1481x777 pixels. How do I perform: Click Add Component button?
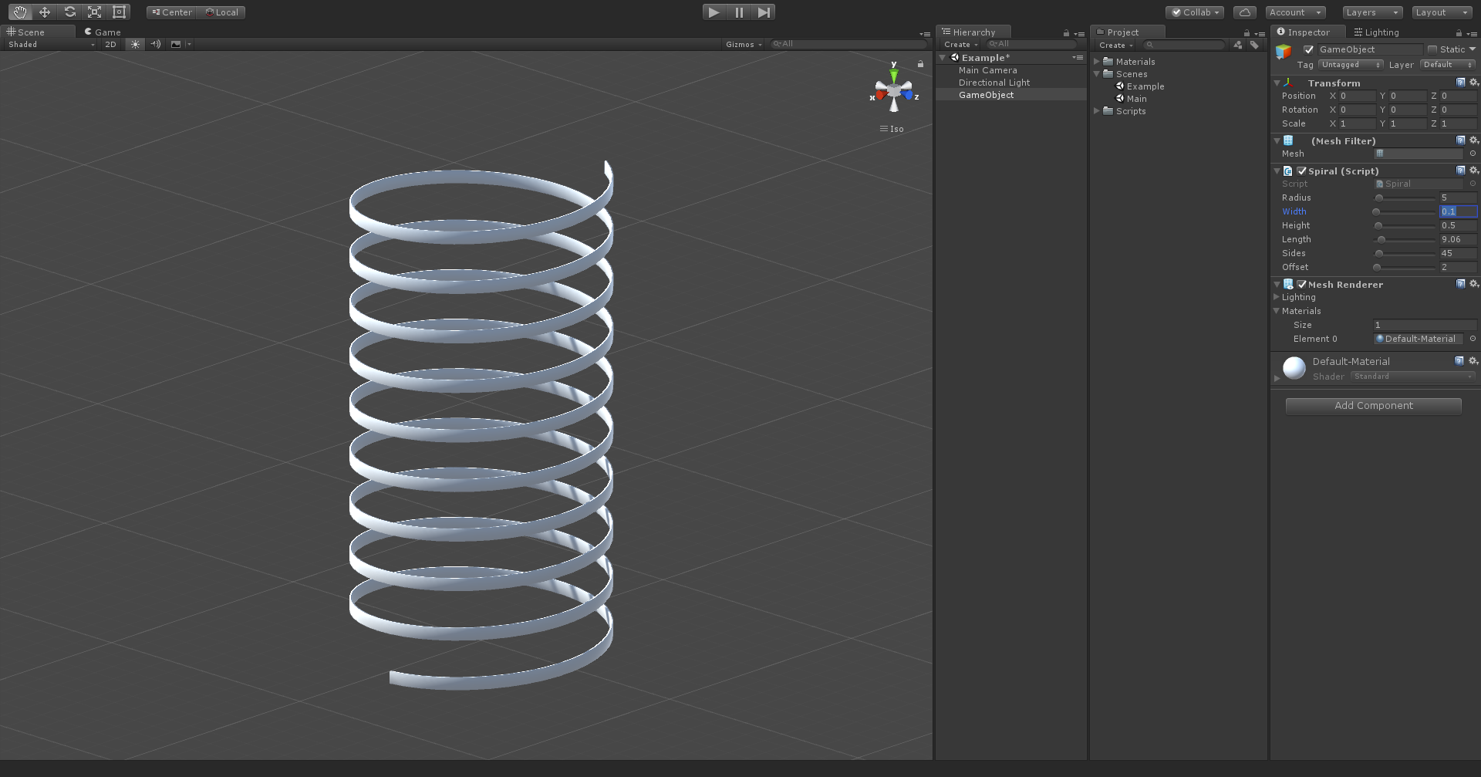click(1374, 406)
